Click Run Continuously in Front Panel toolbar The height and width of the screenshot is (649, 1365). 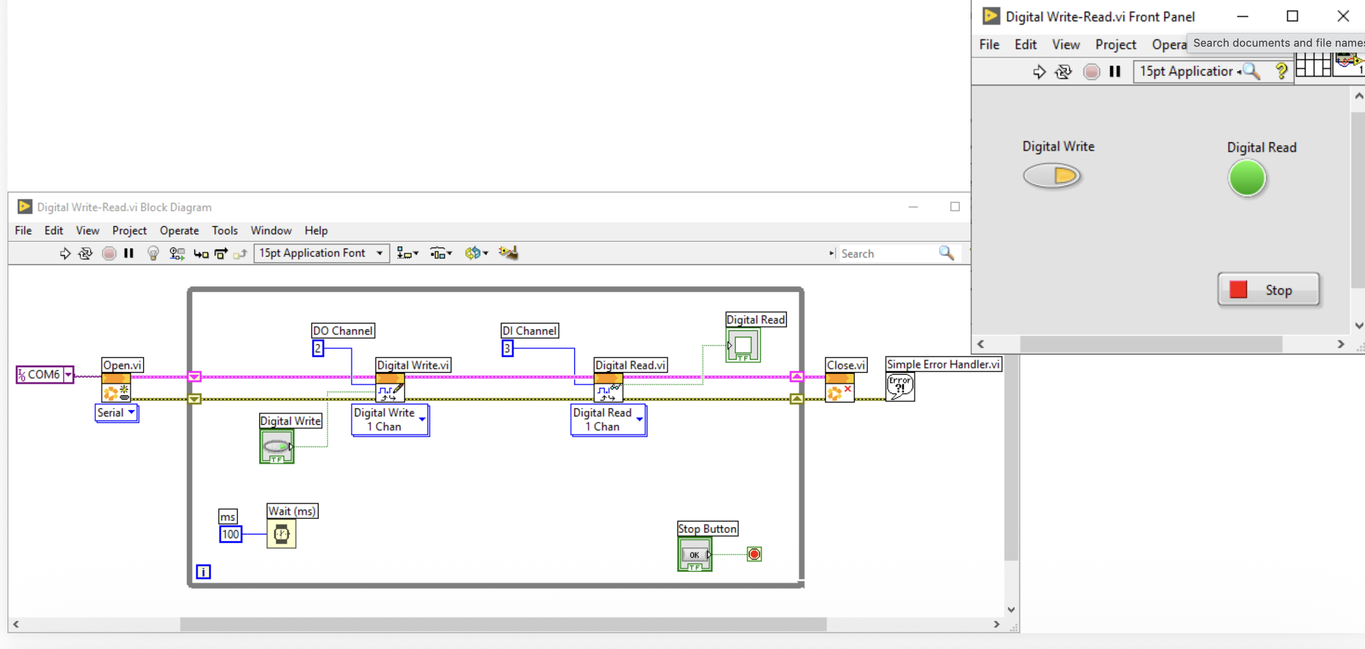click(1063, 71)
